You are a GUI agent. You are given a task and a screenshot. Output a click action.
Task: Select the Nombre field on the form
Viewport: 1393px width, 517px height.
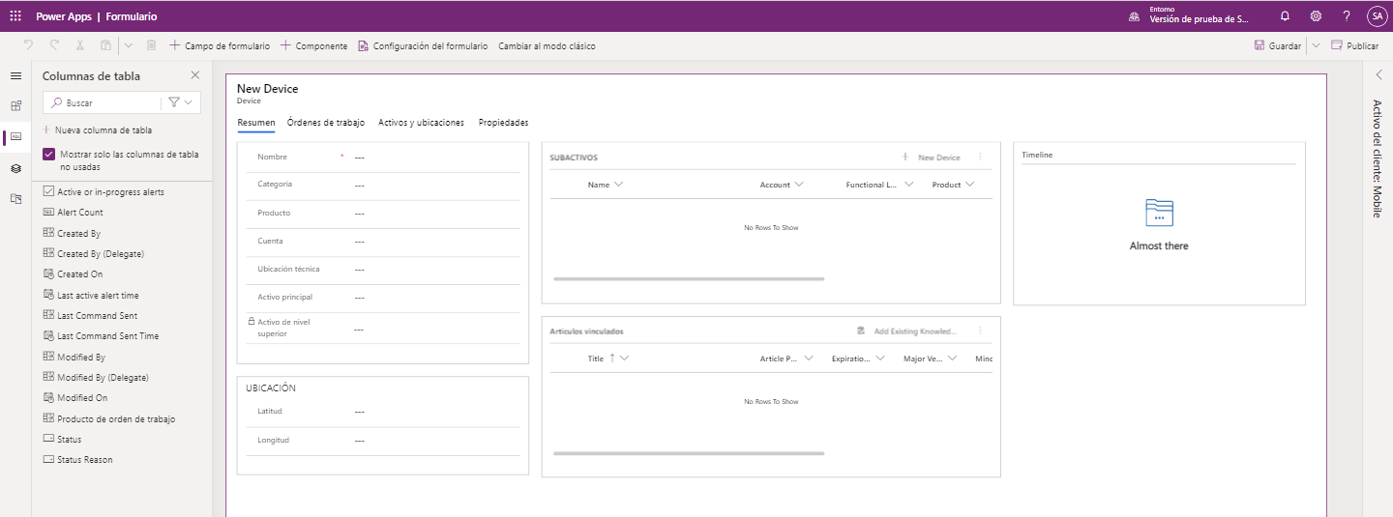pos(383,158)
